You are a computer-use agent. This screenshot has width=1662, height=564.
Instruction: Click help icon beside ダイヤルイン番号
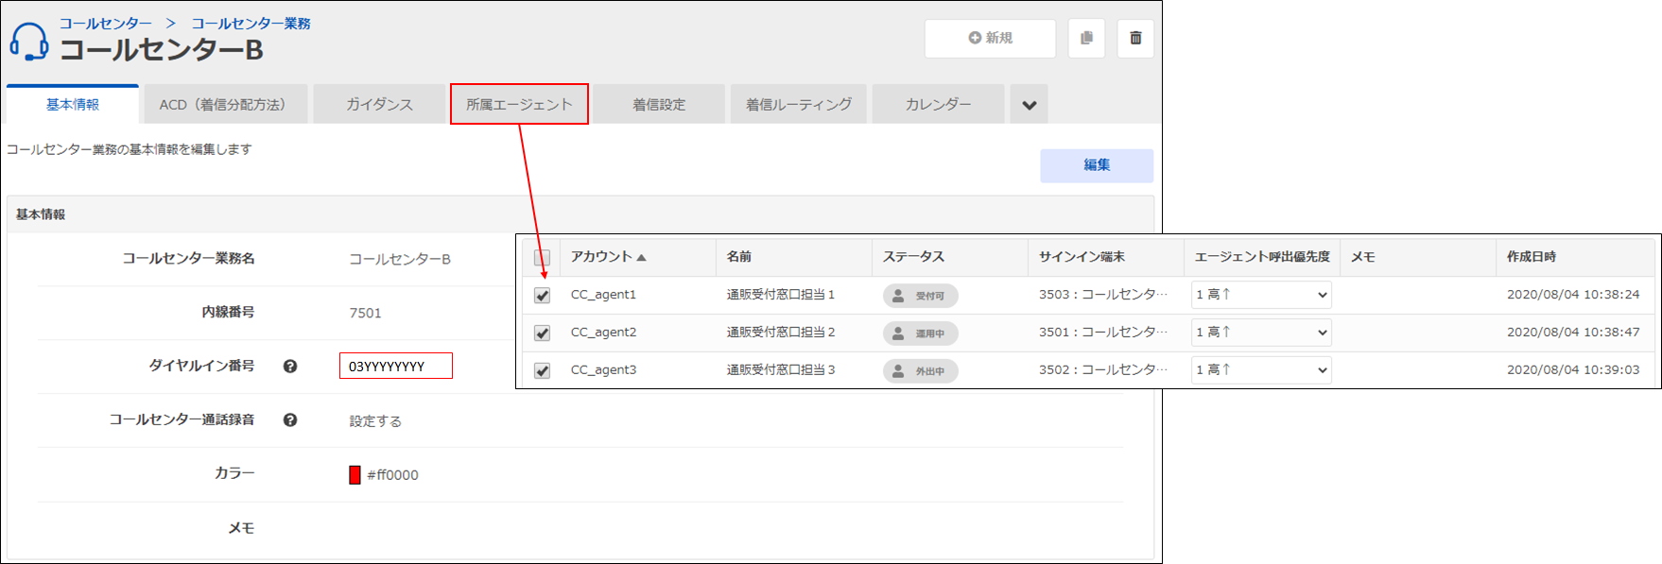coord(290,367)
